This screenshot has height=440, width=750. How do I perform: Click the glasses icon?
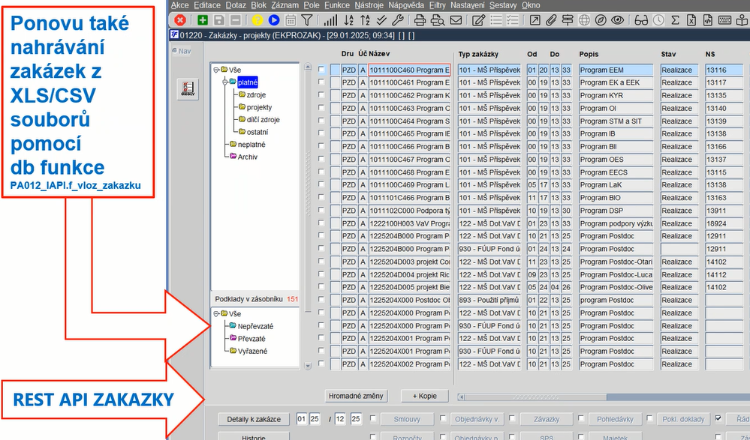pos(641,20)
